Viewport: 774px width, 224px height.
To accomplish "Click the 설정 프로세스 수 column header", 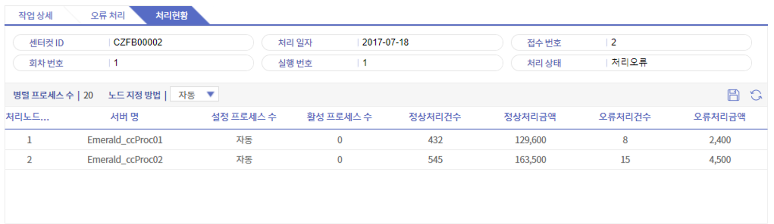I will pos(243,117).
